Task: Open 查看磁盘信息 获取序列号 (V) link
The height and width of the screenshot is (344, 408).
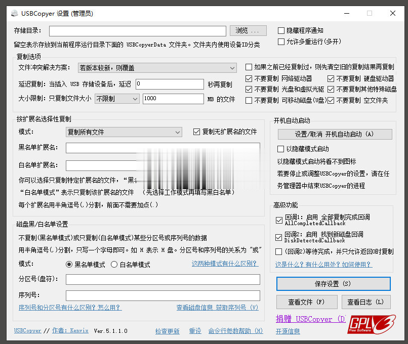Action: click(x=217, y=308)
